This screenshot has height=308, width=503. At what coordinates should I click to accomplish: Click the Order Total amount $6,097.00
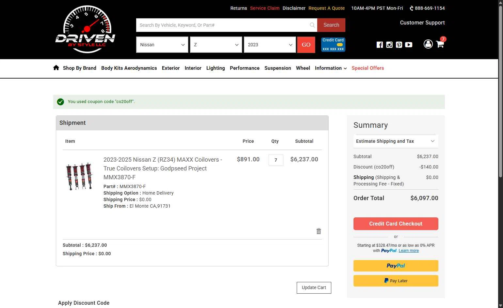click(424, 198)
